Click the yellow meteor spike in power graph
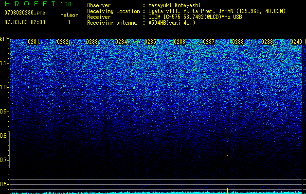Image resolution: width=306 pixels, height=194 pixels. coord(228,191)
